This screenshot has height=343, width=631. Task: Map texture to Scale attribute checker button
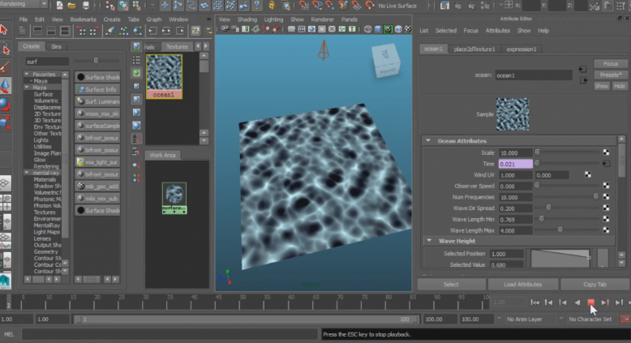coord(606,152)
